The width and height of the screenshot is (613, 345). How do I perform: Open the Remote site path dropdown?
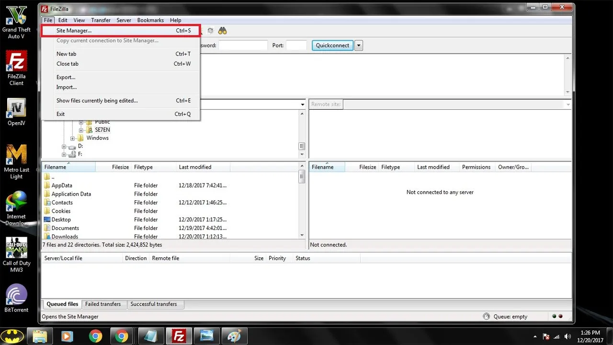[568, 104]
